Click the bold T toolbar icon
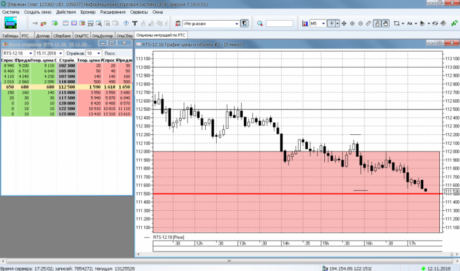This screenshot has height=271, width=460. [135, 24]
